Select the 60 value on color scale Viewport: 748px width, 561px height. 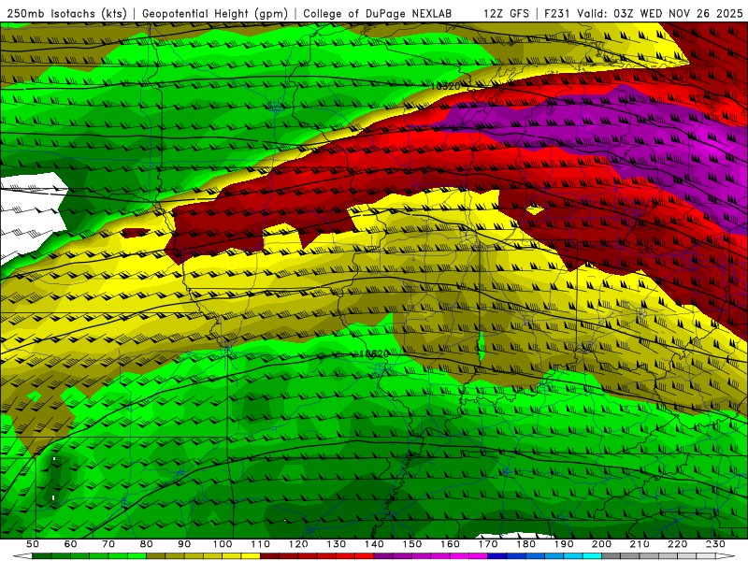click(70, 544)
